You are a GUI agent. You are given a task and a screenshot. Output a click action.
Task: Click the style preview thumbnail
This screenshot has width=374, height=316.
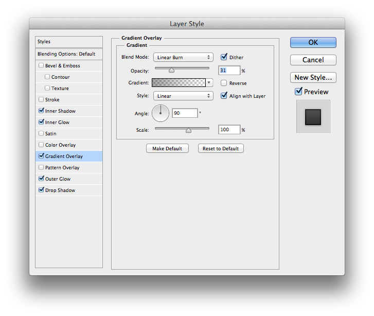(x=313, y=117)
